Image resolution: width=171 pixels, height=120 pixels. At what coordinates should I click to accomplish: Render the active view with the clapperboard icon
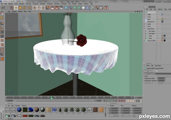[x=52, y=8]
